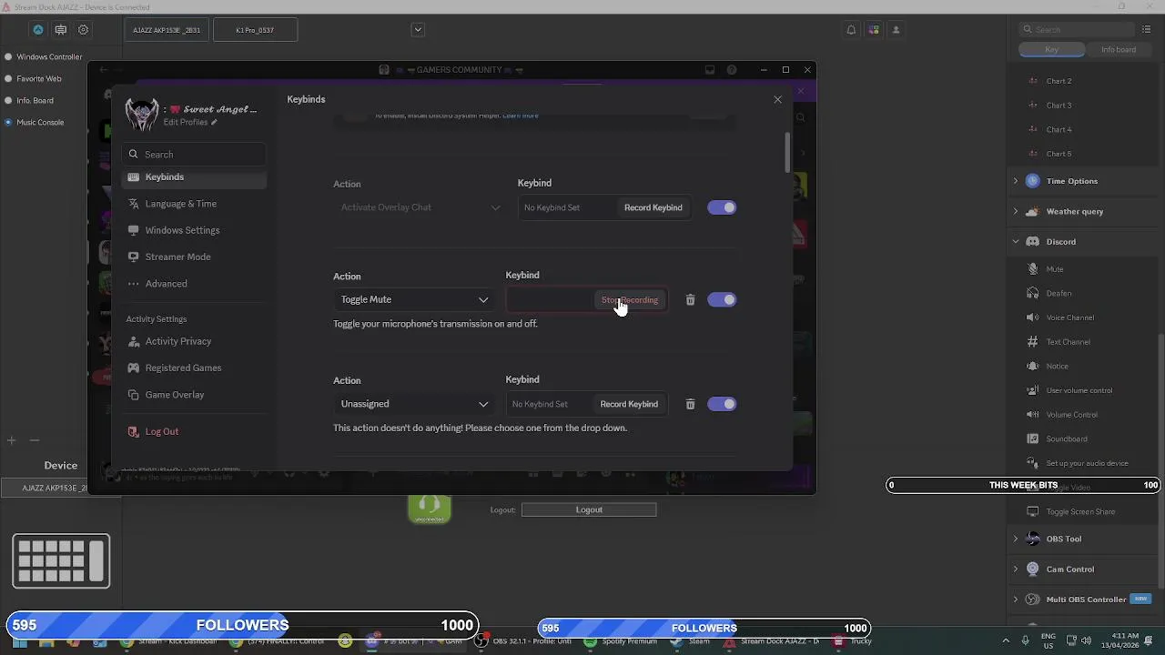Select the Favorite Web profile radio

pos(8,79)
